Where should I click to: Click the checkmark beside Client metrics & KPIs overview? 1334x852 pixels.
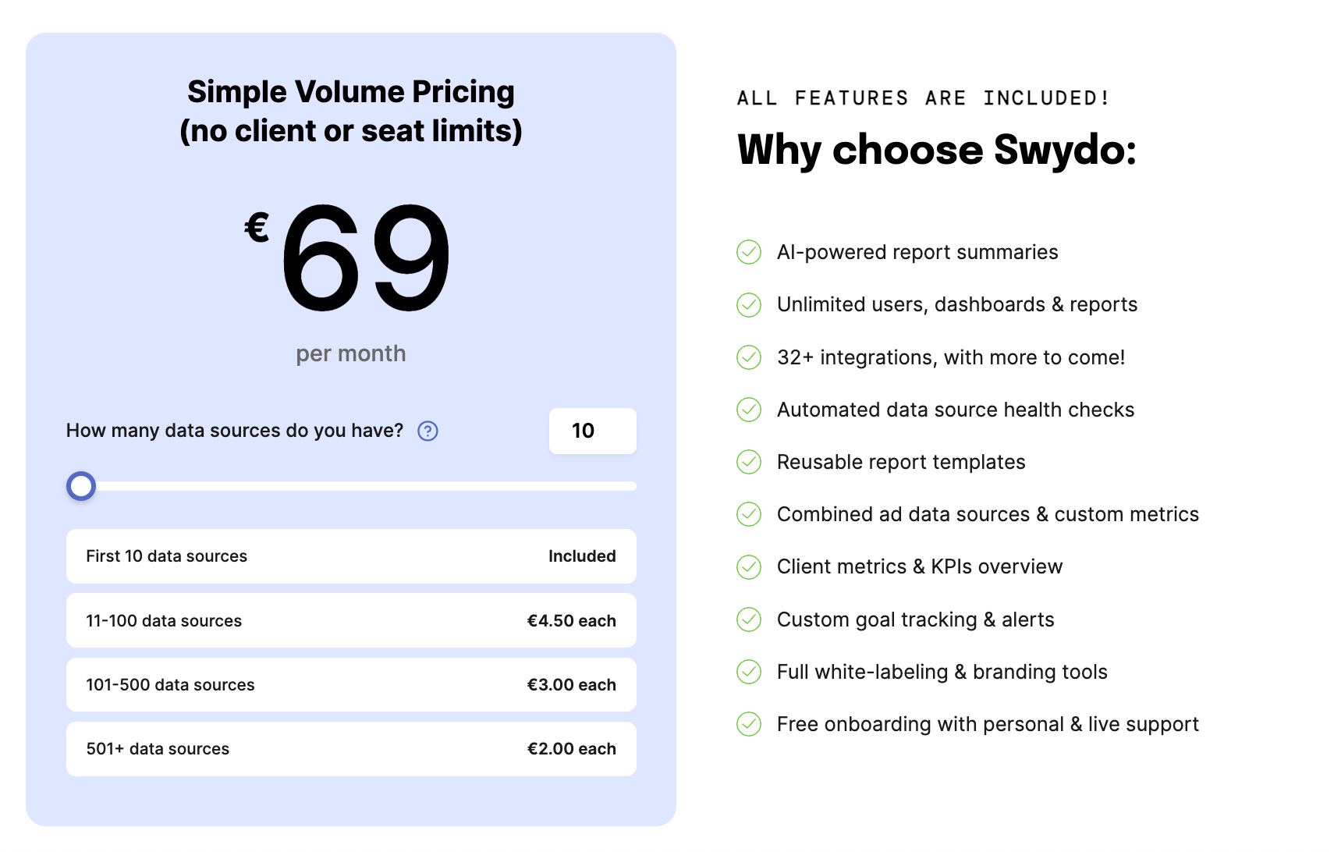point(749,567)
